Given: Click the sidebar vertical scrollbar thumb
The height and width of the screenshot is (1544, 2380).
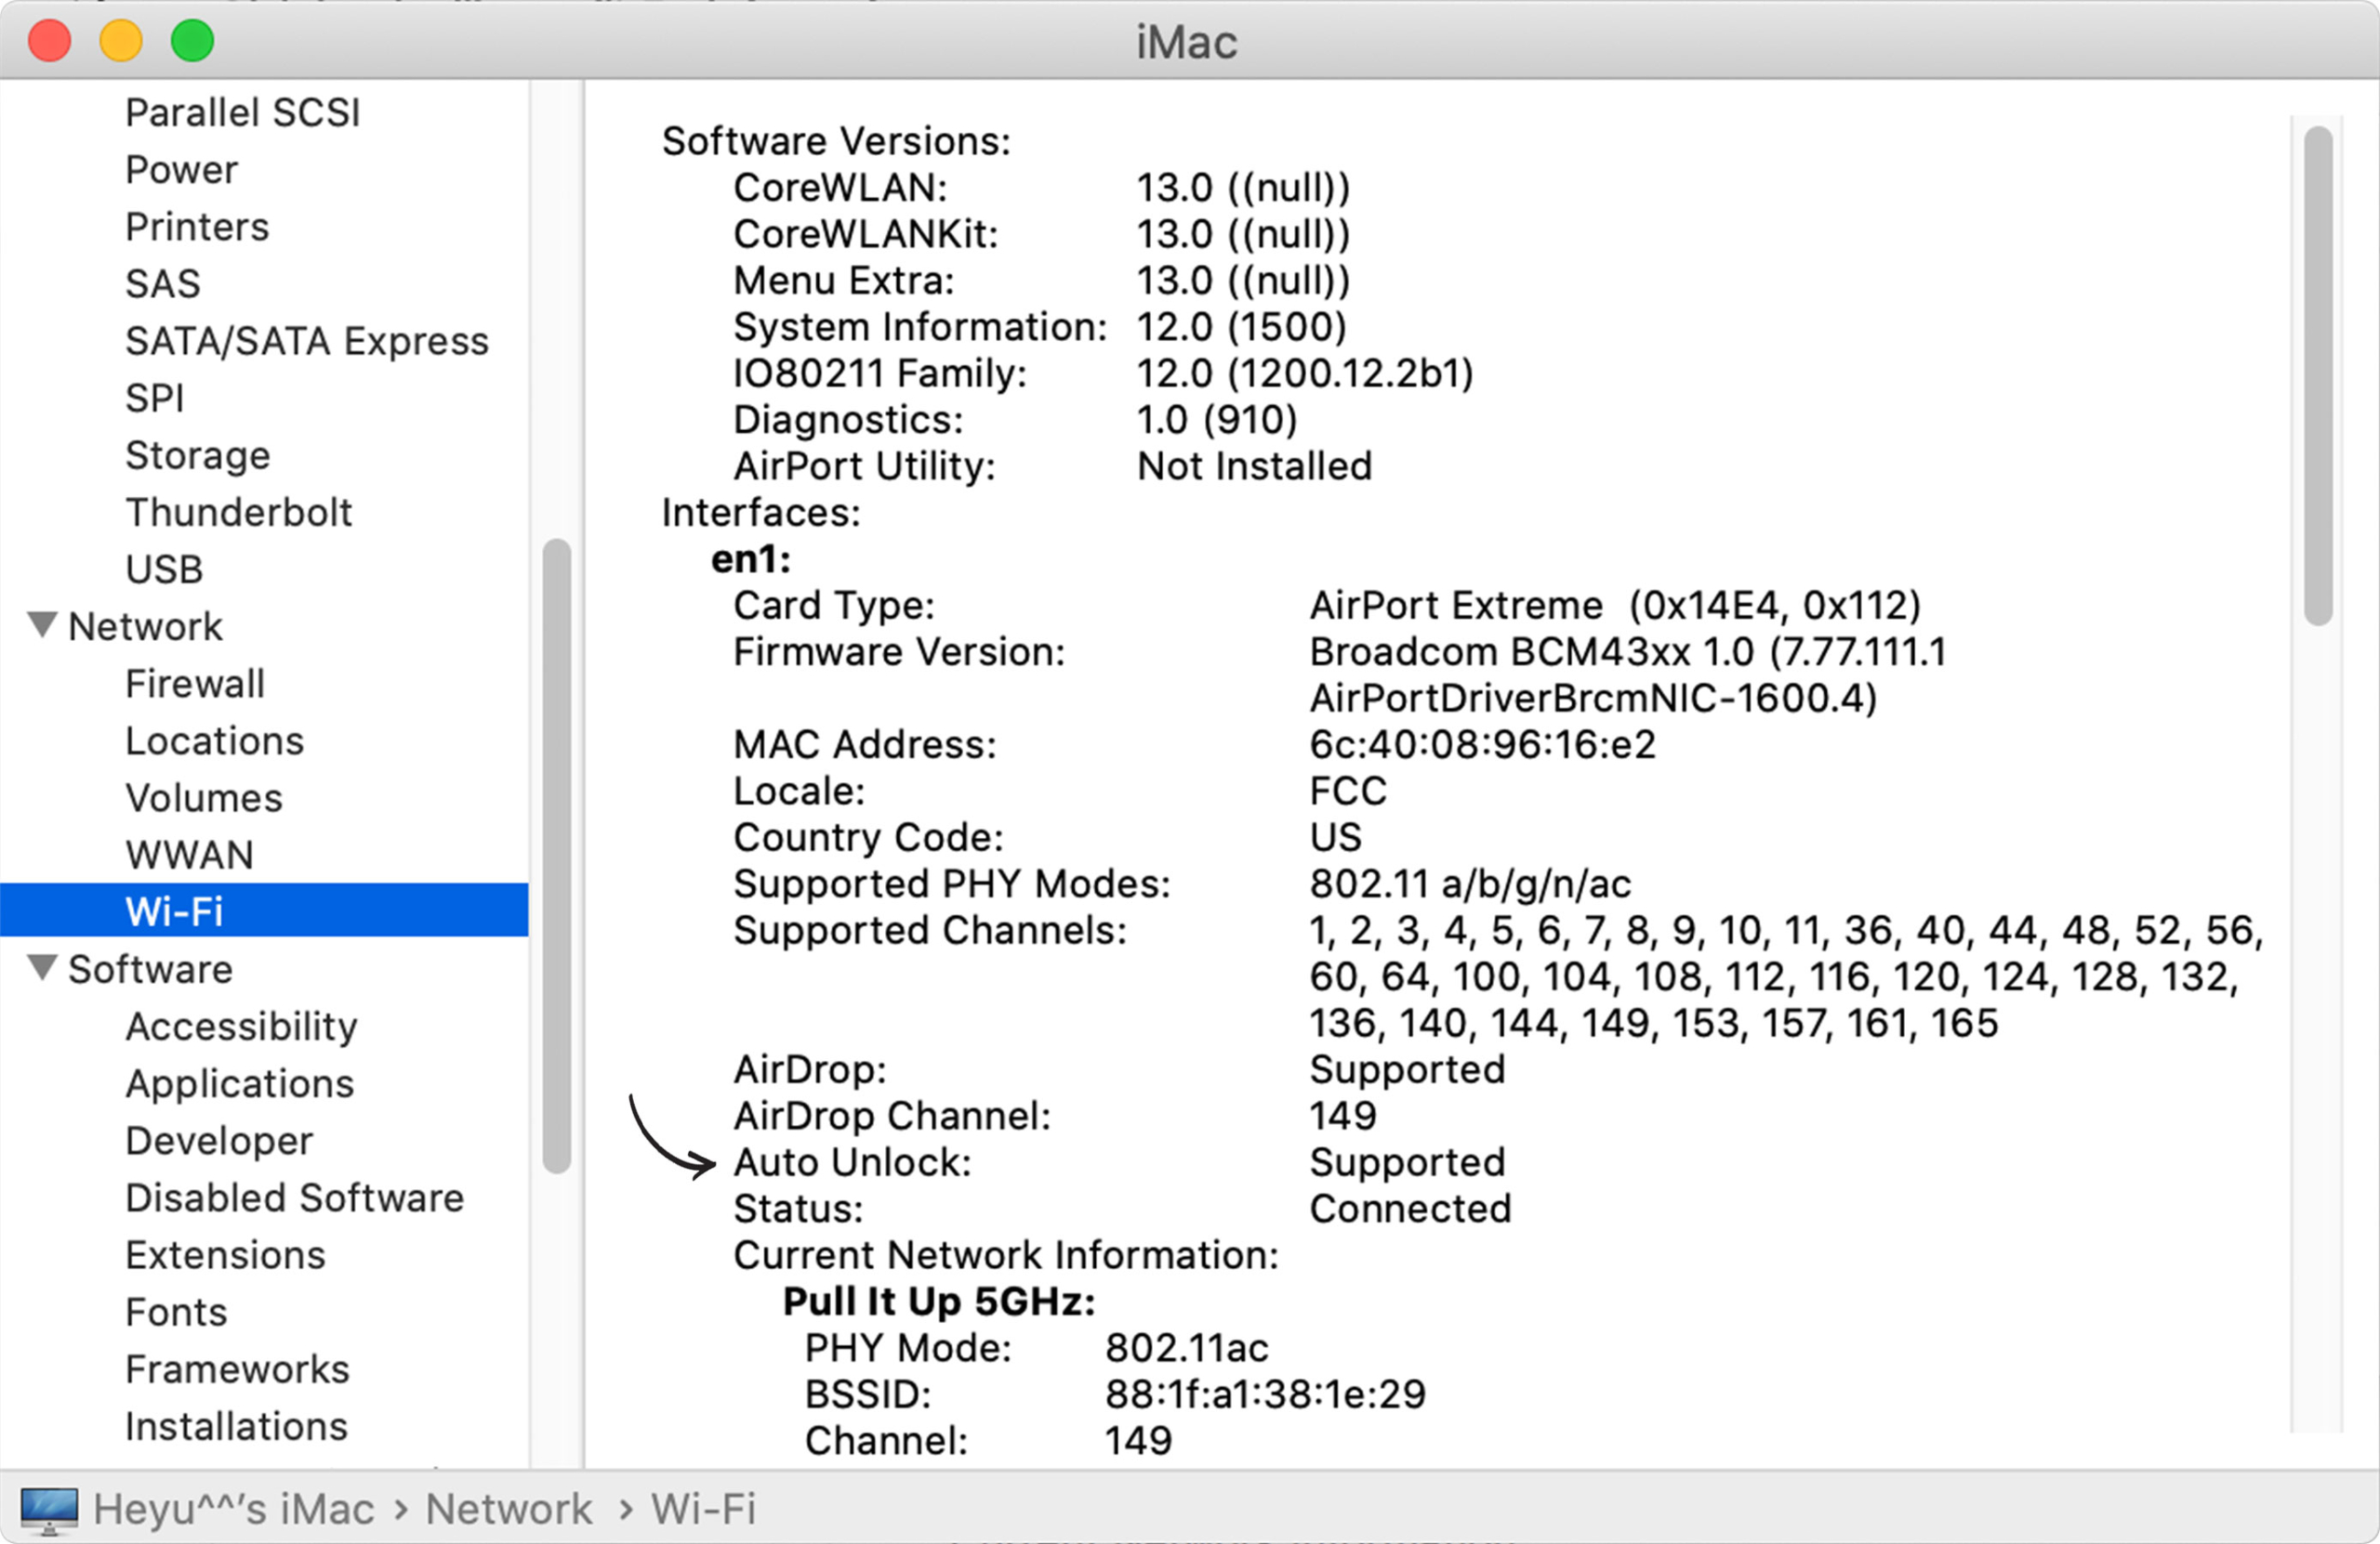Looking at the screenshot, I should (x=557, y=856).
